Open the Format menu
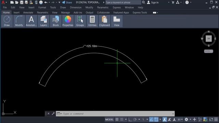Viewport: 219px width, 123px height. [42, 8]
